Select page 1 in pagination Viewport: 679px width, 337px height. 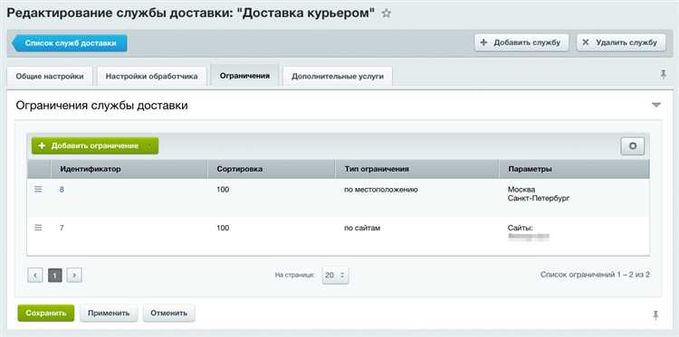pyautogui.click(x=55, y=276)
